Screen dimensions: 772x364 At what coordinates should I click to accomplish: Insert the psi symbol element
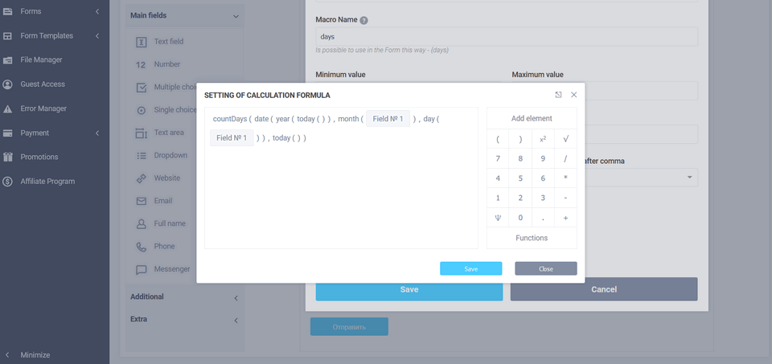point(498,218)
